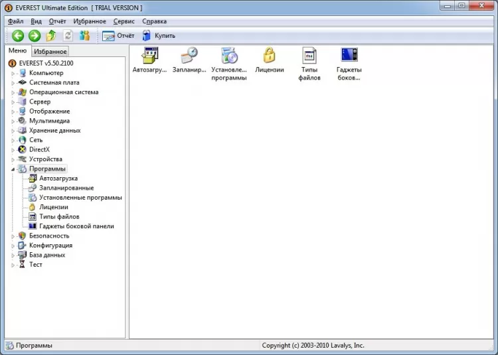Open the Гаджеты боков... icon in right pane

click(x=349, y=64)
